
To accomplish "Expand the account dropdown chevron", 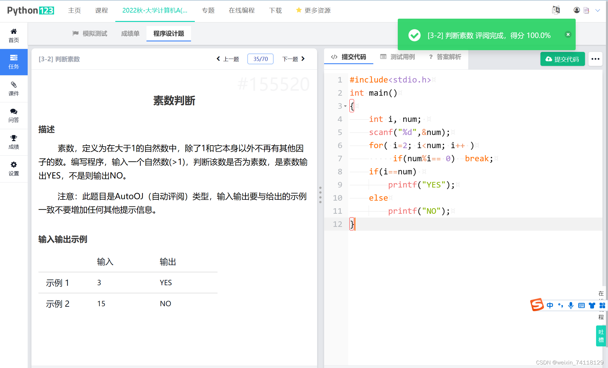I will pos(598,10).
